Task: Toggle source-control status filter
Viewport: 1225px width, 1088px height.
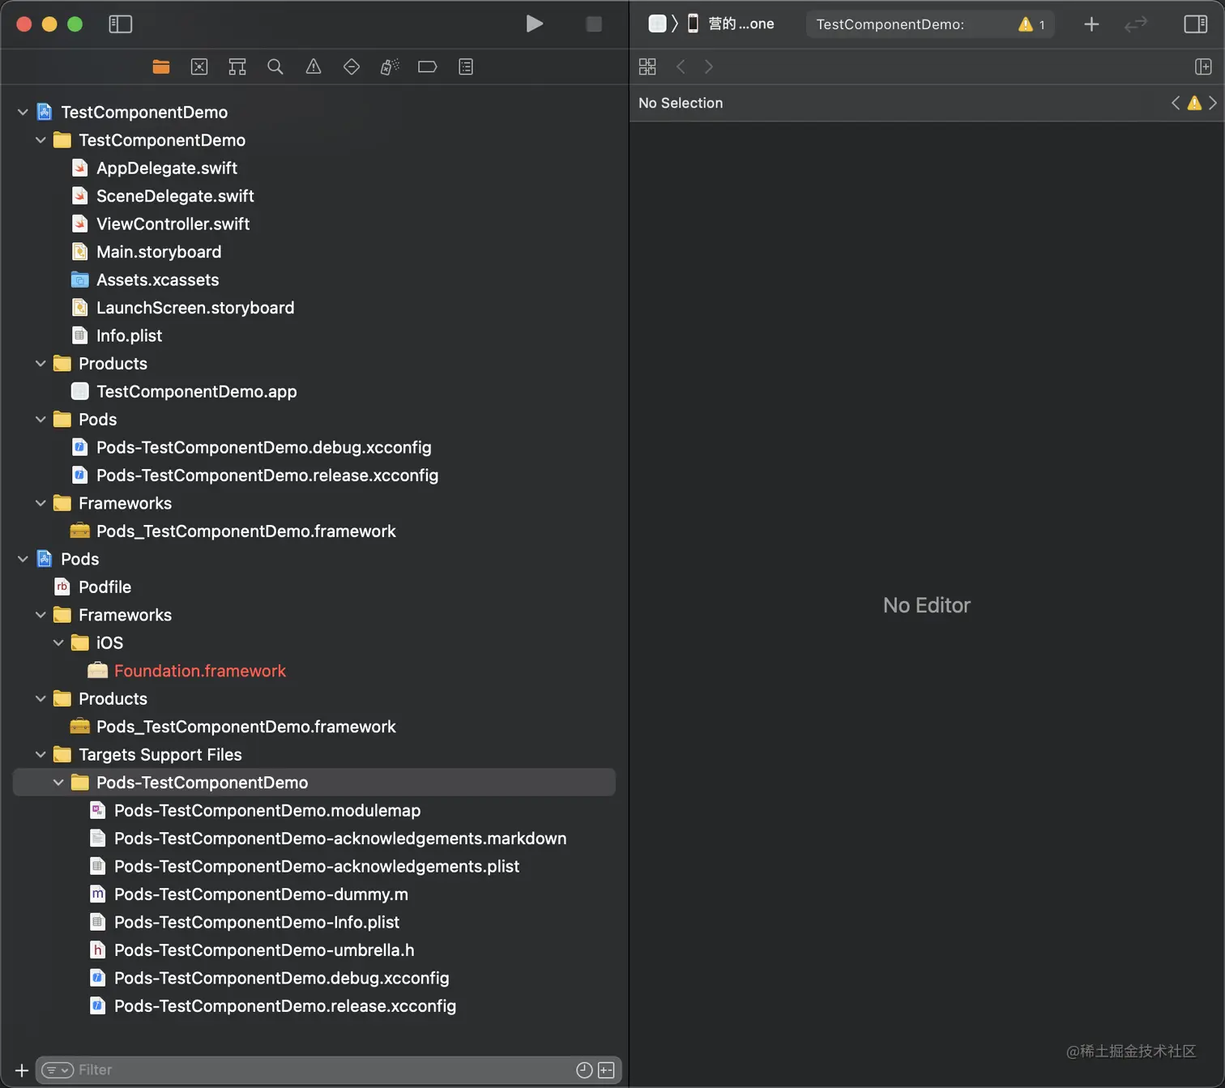Action: point(606,1070)
